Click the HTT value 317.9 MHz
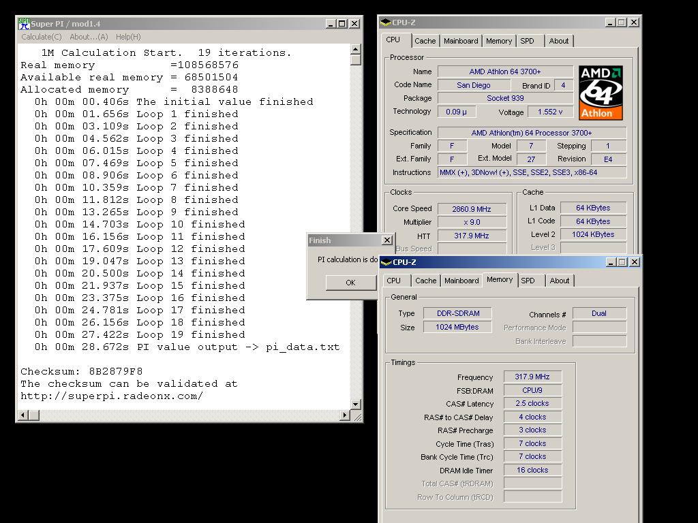The image size is (698, 523). [x=472, y=236]
